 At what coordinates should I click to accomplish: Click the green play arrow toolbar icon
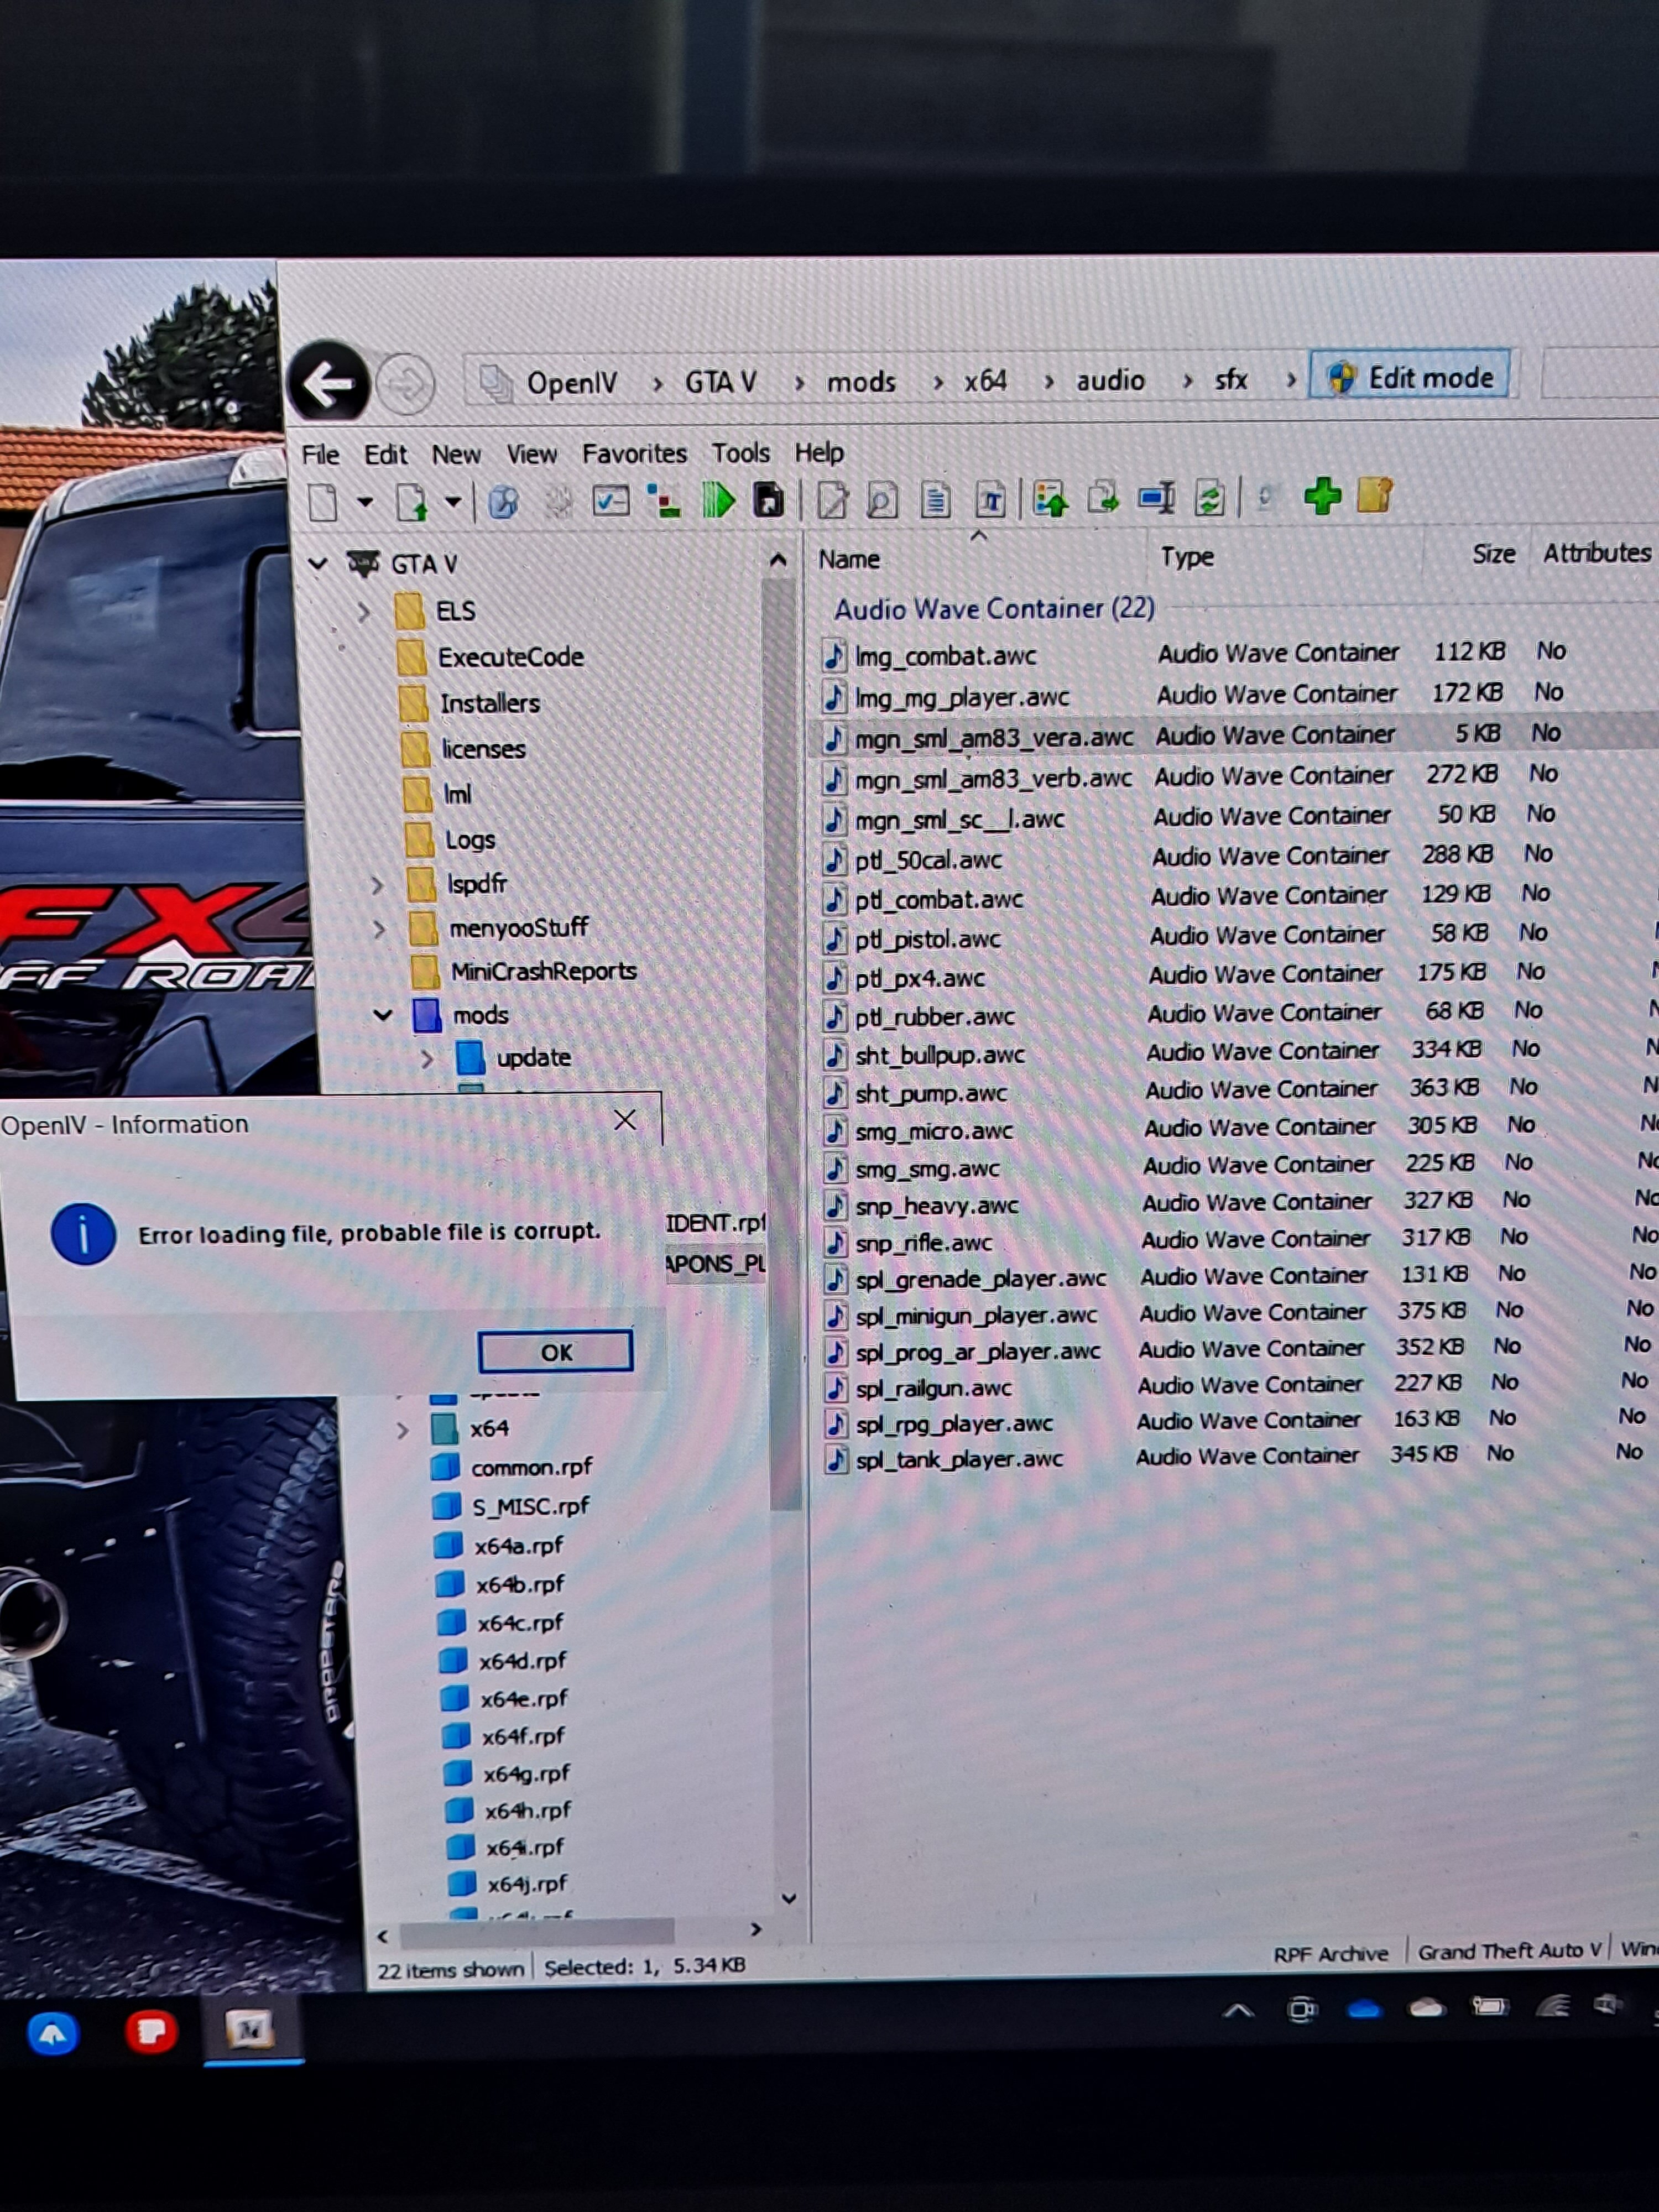717,500
